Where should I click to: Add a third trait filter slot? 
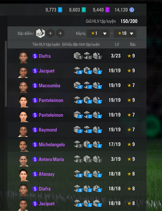click(x=60, y=33)
